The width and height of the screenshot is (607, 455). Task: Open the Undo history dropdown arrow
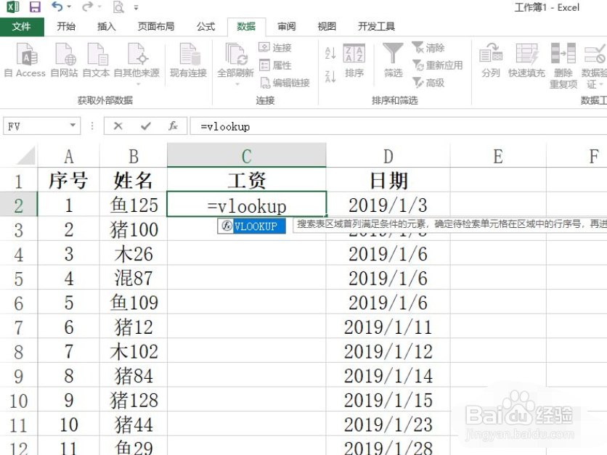tap(69, 7)
